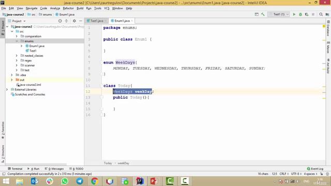Change file encoding UTF-8 in status bar
This screenshot has height=186, width=331.
tap(296, 174)
